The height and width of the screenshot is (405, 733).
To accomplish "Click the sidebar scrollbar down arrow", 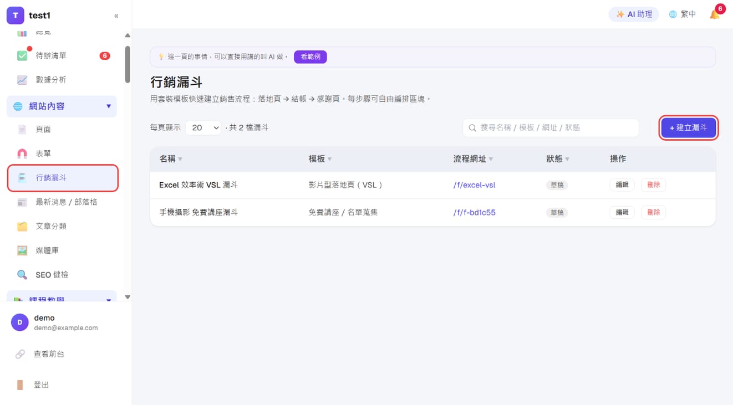I will (128, 297).
